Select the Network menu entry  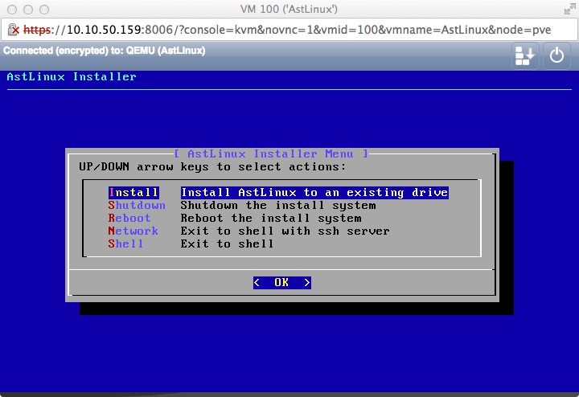click(133, 231)
